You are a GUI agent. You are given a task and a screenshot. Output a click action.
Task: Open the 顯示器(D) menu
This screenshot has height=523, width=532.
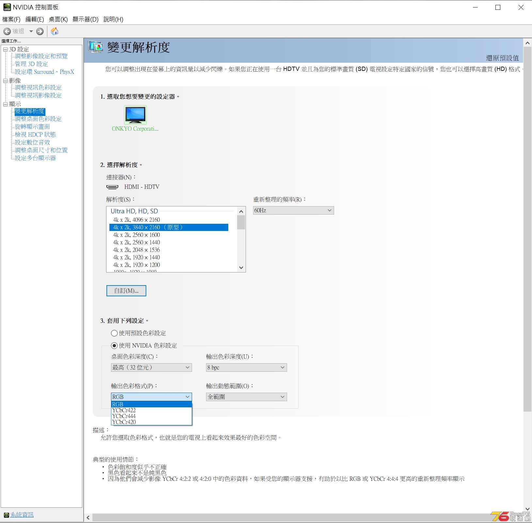[86, 19]
